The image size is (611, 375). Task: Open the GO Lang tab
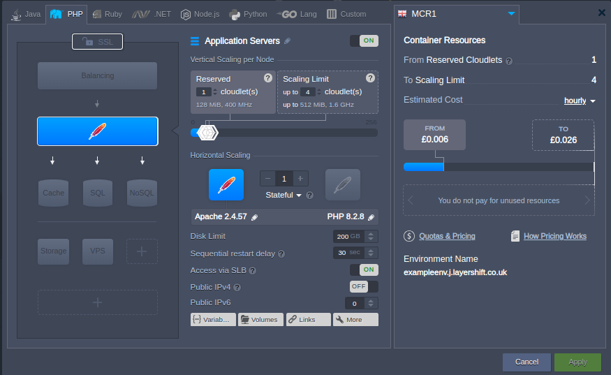point(297,15)
